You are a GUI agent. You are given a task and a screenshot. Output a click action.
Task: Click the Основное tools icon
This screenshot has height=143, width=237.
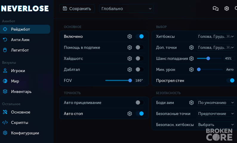tap(5, 112)
